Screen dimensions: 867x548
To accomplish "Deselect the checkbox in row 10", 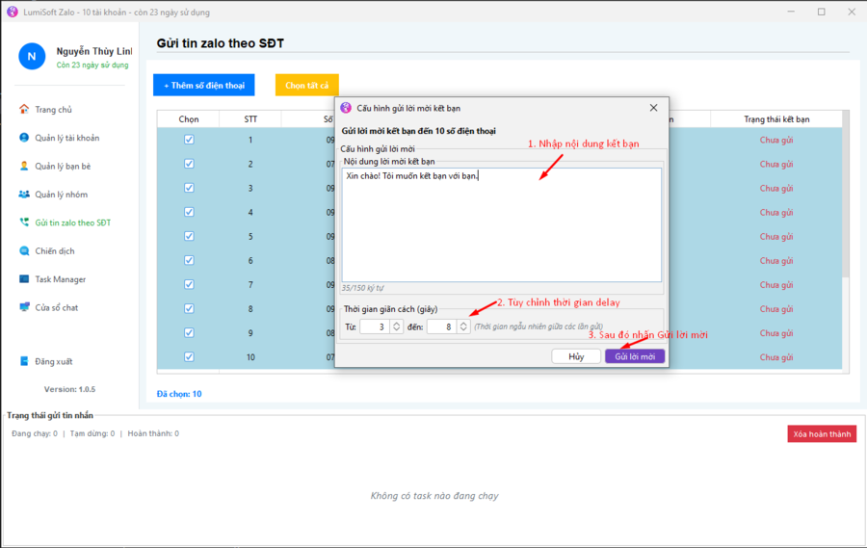I will click(189, 356).
